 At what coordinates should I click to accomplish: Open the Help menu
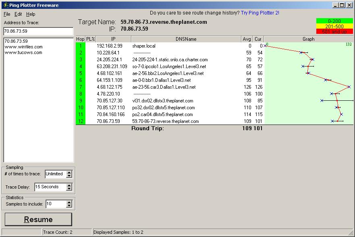point(31,14)
